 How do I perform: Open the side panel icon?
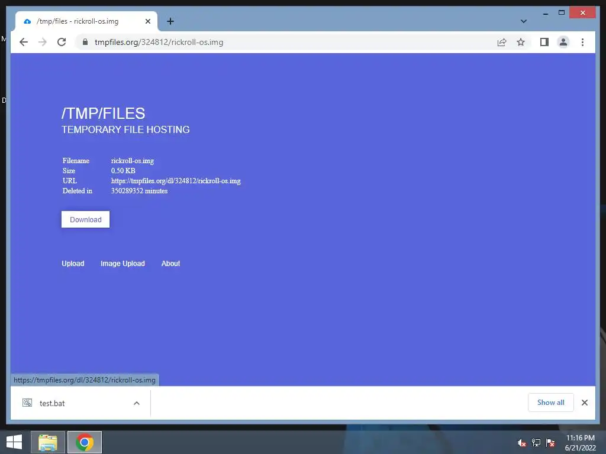pos(544,42)
